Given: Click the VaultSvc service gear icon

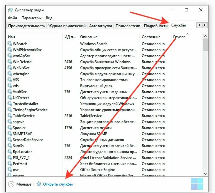Looking at the screenshot, I should [x=9, y=92].
